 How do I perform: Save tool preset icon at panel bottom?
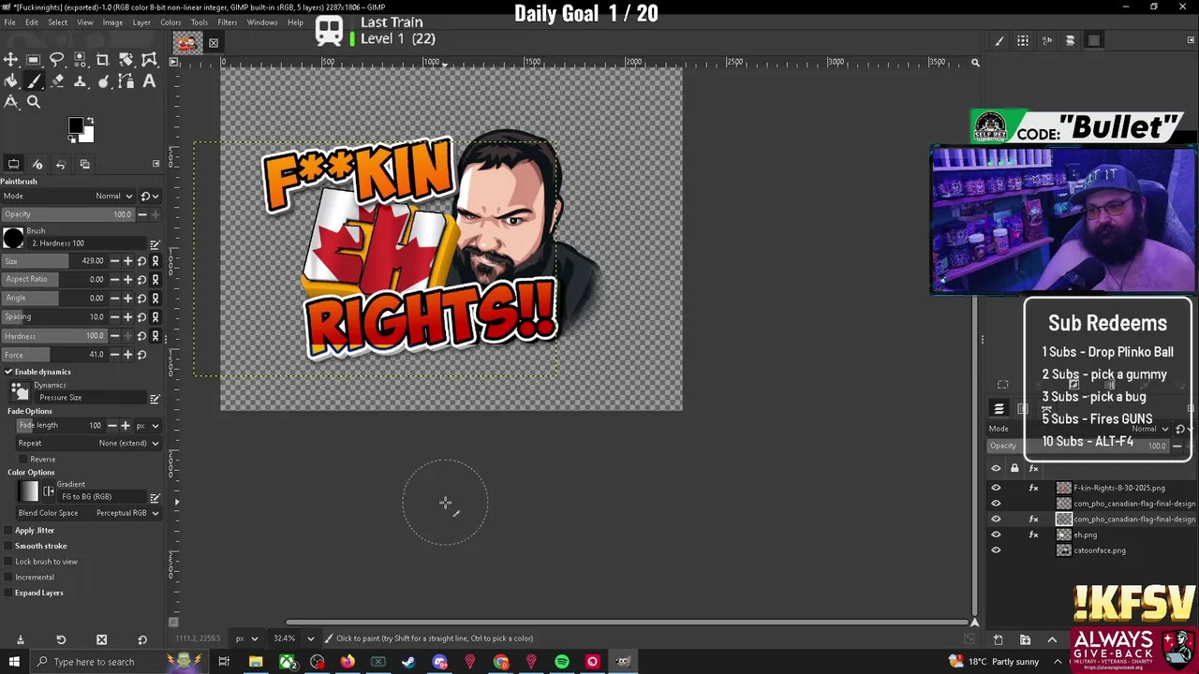(x=20, y=639)
